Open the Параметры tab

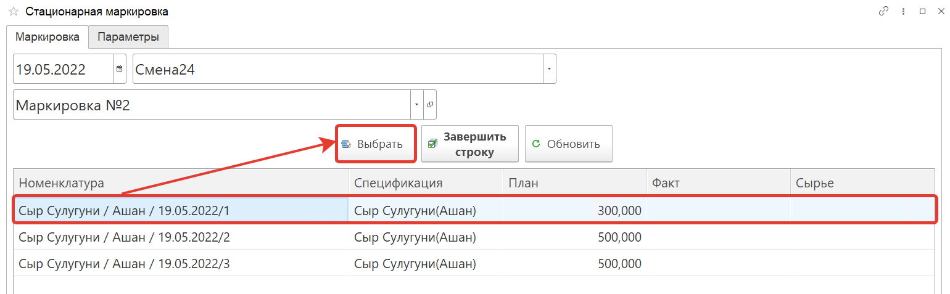click(x=128, y=37)
